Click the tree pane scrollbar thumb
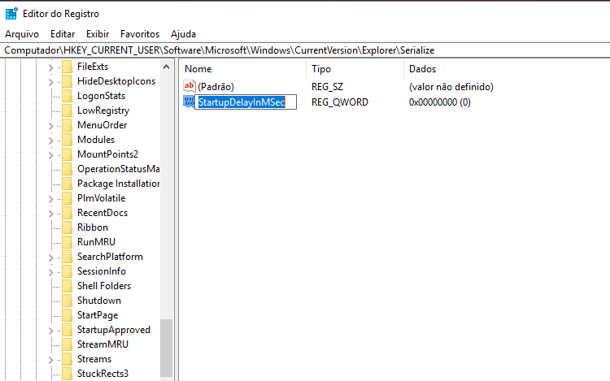The width and height of the screenshot is (610, 381). [x=166, y=348]
